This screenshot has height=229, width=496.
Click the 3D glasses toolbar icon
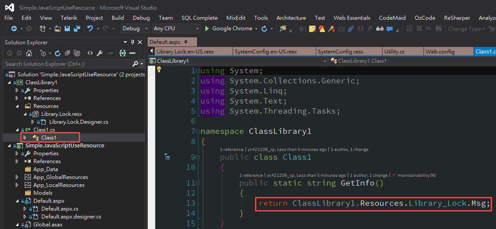coord(380,29)
